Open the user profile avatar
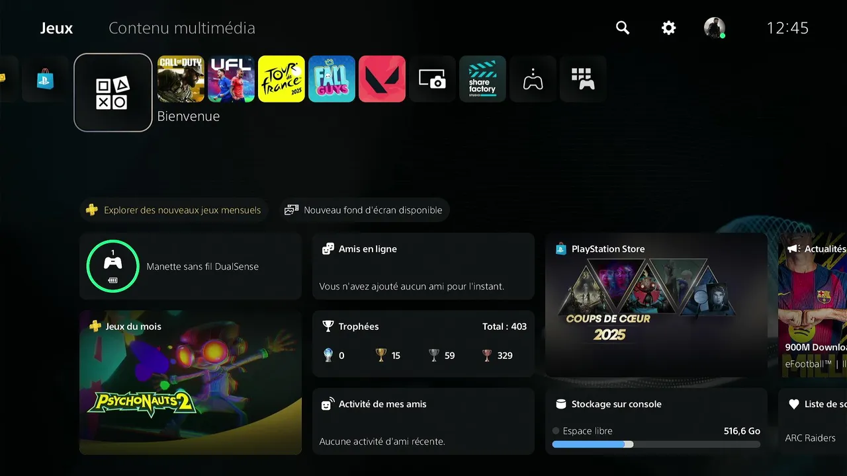847x476 pixels. [x=715, y=28]
